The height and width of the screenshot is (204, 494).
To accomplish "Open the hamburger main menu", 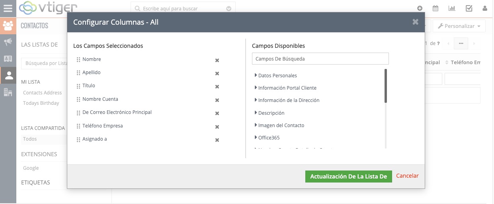I will pos(8,8).
